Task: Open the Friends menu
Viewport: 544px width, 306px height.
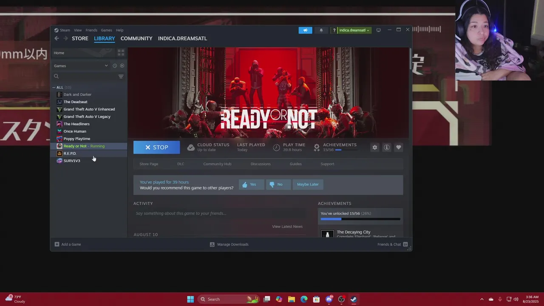Action: (x=91, y=30)
